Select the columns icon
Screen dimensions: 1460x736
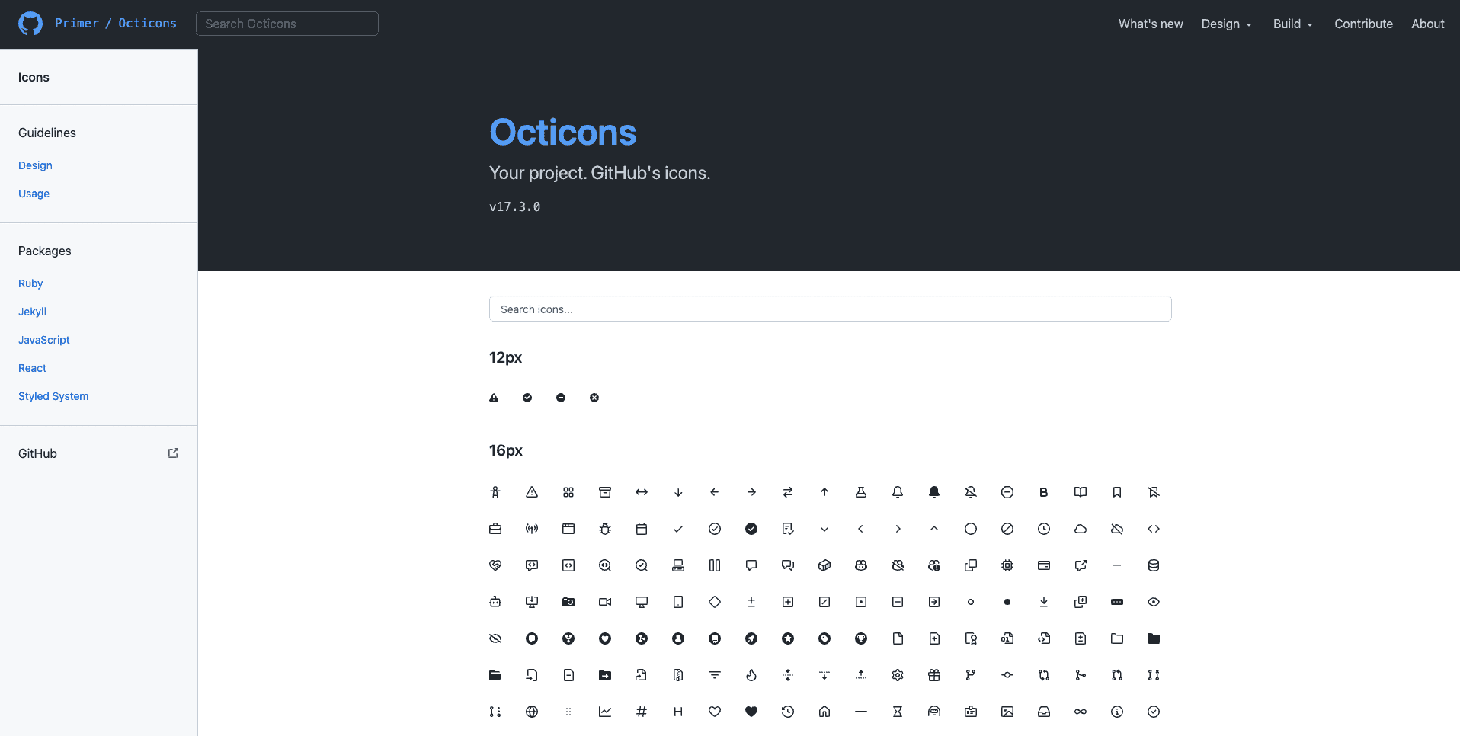(715, 565)
